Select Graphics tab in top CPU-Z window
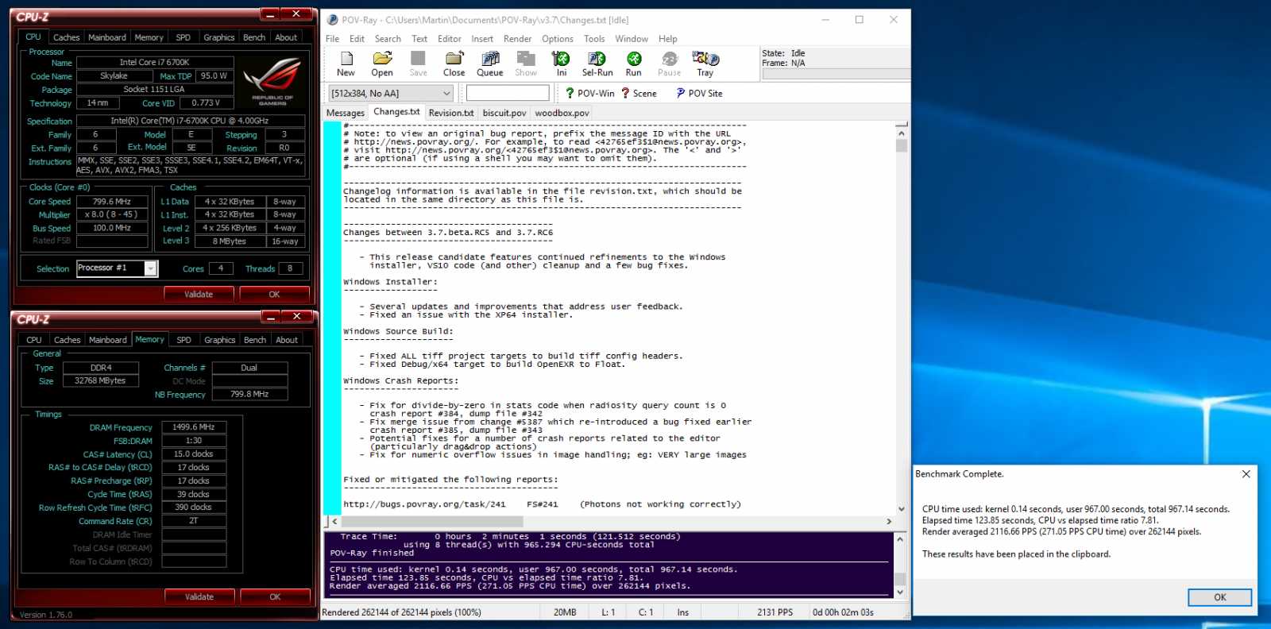Screen dimensions: 1271x629 pyautogui.click(x=219, y=37)
